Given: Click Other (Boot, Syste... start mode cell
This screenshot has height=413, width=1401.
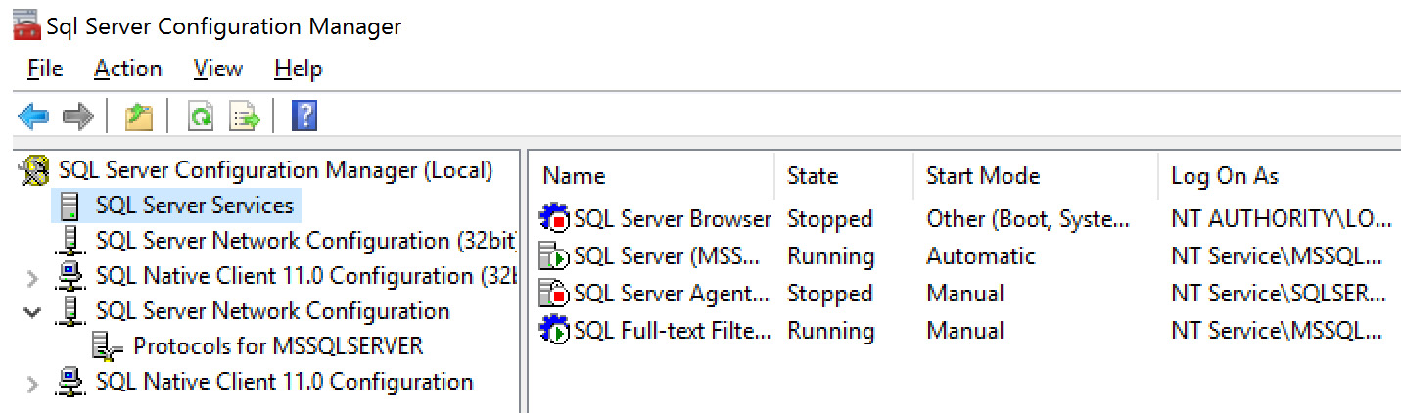Looking at the screenshot, I should coord(1028,219).
